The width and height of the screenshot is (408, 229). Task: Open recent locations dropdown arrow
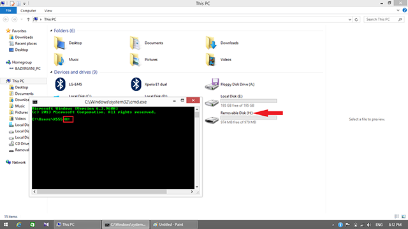click(x=21, y=20)
